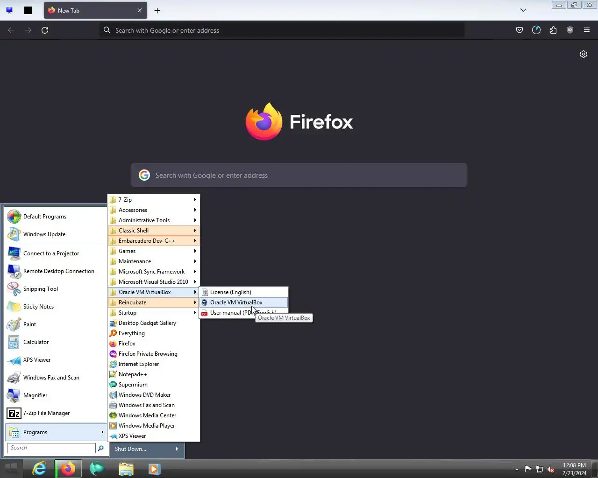This screenshot has height=478, width=598.
Task: Open the uBlock Origin extension icon
Action: pos(570,30)
